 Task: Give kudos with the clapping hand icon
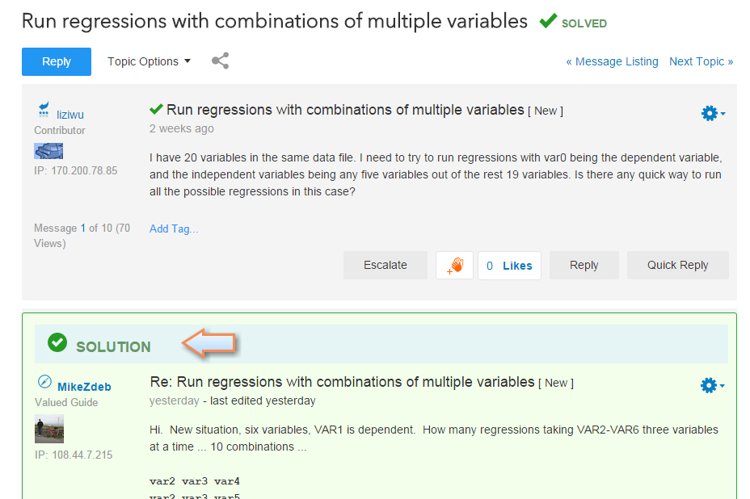(x=454, y=265)
